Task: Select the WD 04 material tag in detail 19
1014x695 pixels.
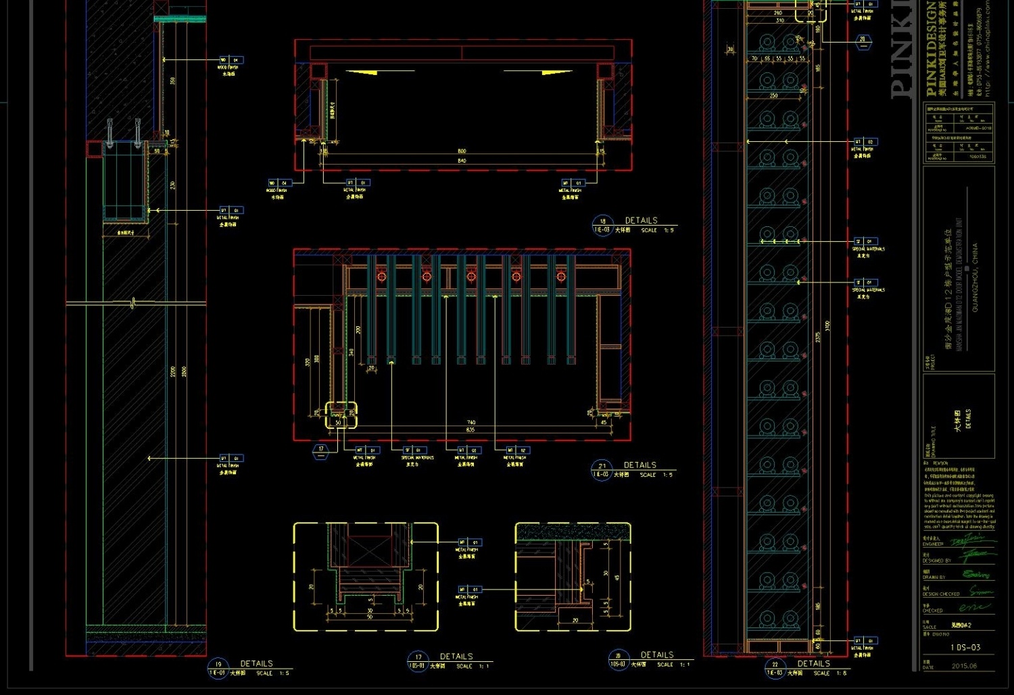Action: pos(231,60)
